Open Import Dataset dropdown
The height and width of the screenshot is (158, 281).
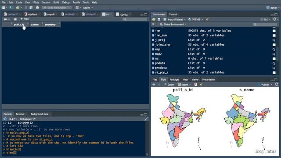[175, 19]
